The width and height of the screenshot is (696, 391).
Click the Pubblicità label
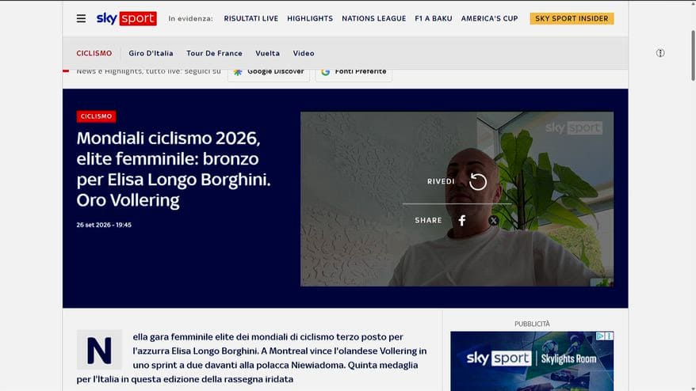coord(532,324)
